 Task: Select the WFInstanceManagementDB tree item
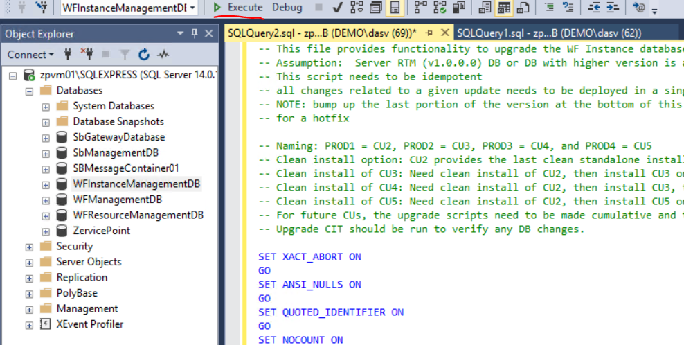pyautogui.click(x=136, y=184)
